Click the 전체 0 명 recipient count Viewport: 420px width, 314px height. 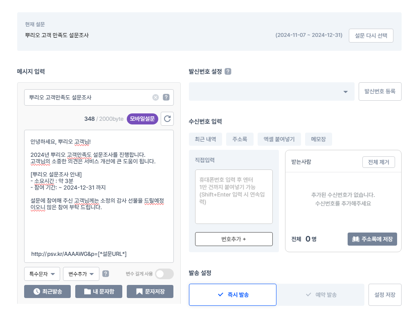[304, 239]
